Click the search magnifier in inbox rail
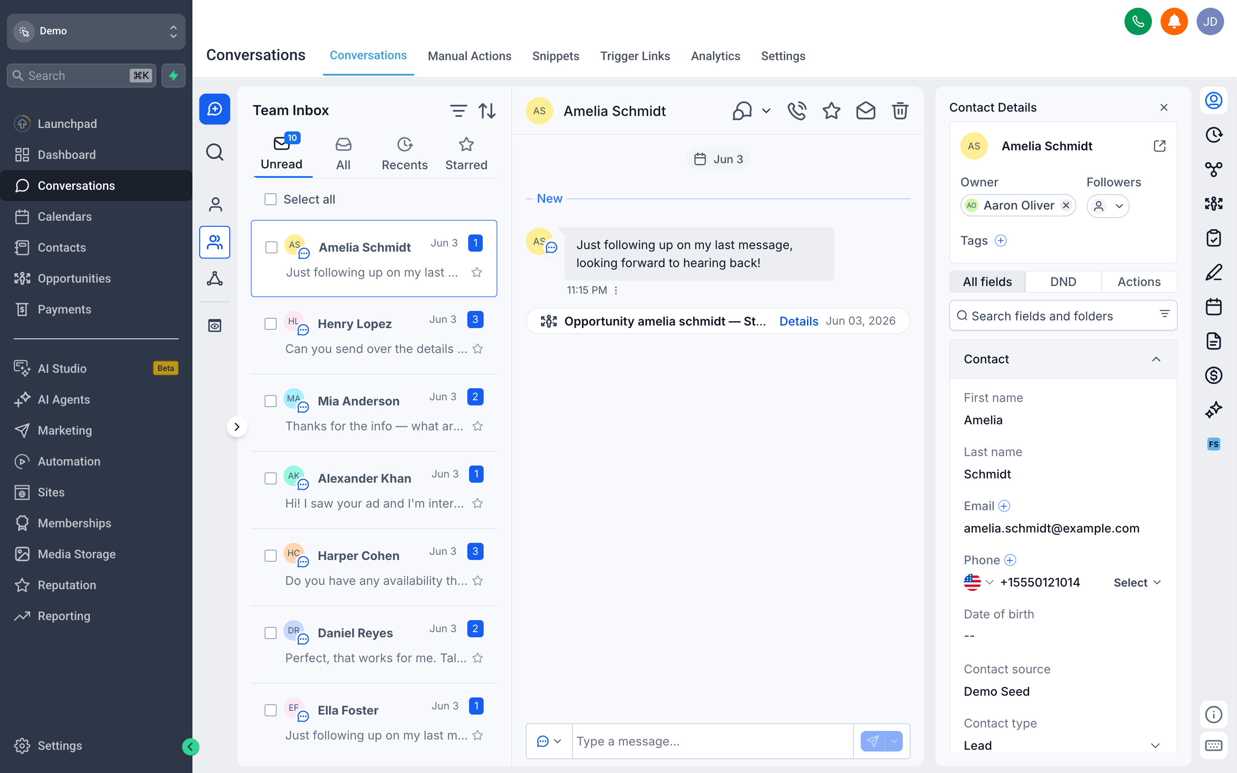Image resolution: width=1237 pixels, height=773 pixels. pos(215,152)
